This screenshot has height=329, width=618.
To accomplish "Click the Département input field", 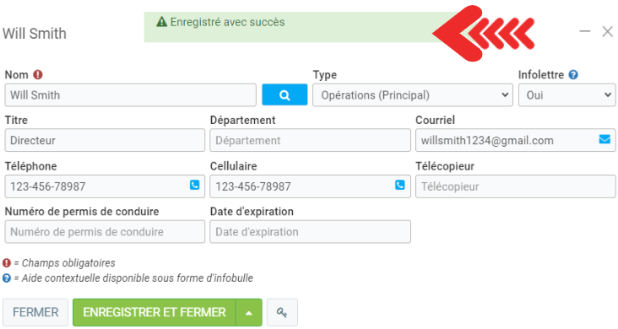I will pyautogui.click(x=310, y=140).
